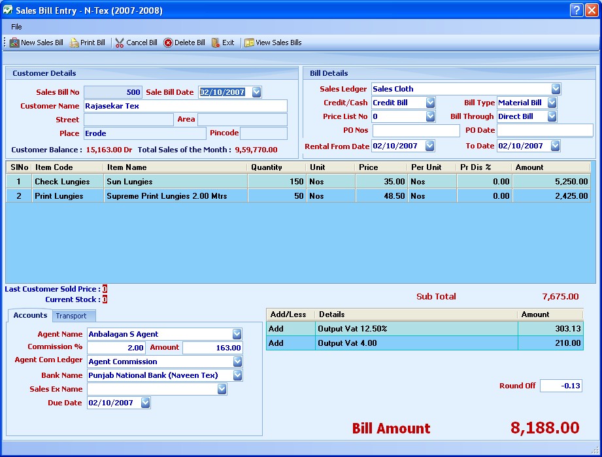Select the Print Lungies item code cell
Screen dimensions: 602x457
tap(67, 196)
